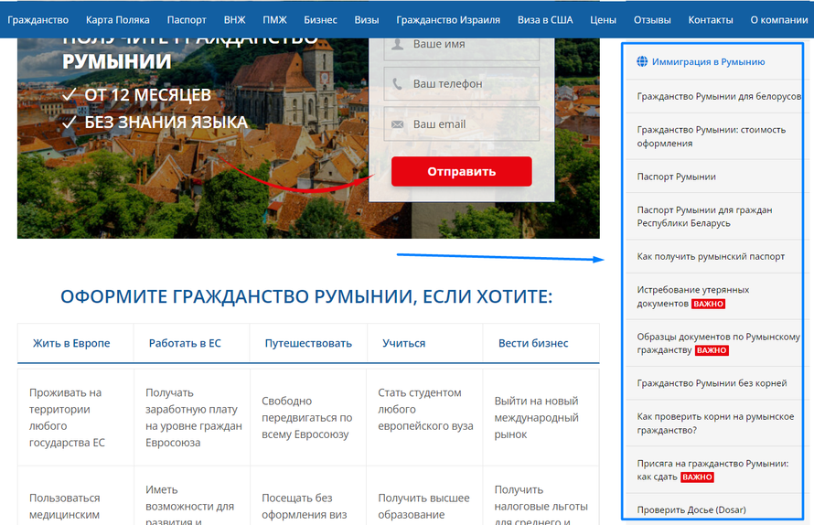Open Присяга на гражданство Румынии link
Screen dimensions: 814x525
point(712,470)
